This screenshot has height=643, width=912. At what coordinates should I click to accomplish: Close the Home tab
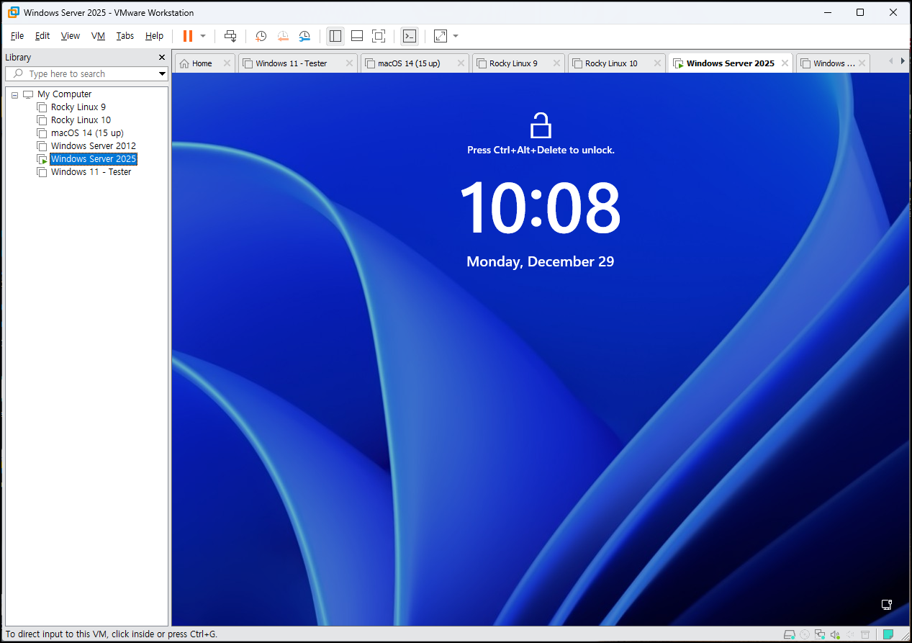click(x=227, y=63)
